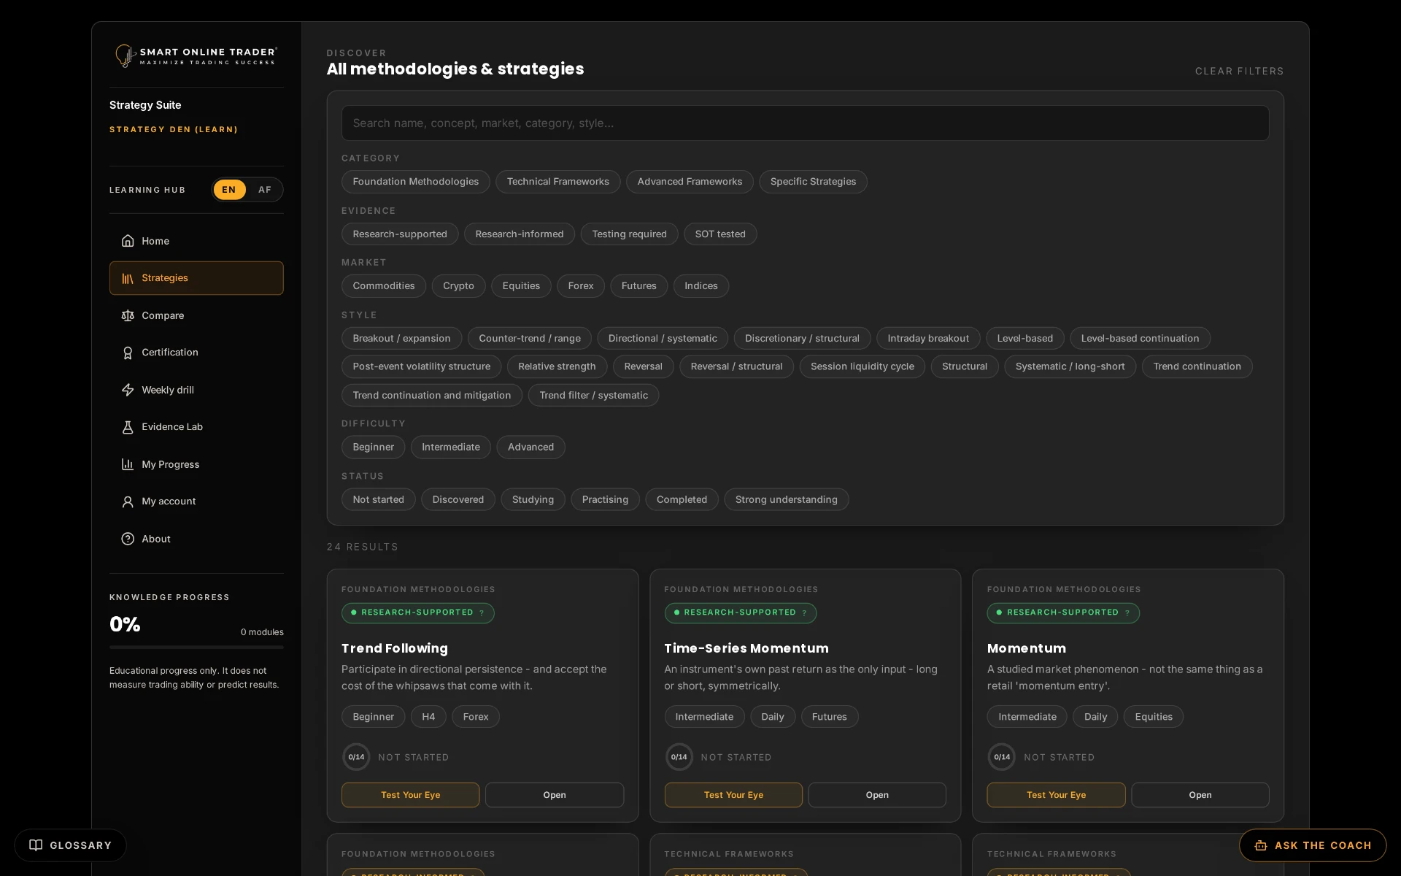Open the Time-Series Momentum card
Screen dimensions: 1401x876
tap(877, 795)
